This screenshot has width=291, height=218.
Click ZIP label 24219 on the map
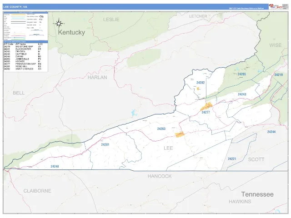click(x=279, y=74)
